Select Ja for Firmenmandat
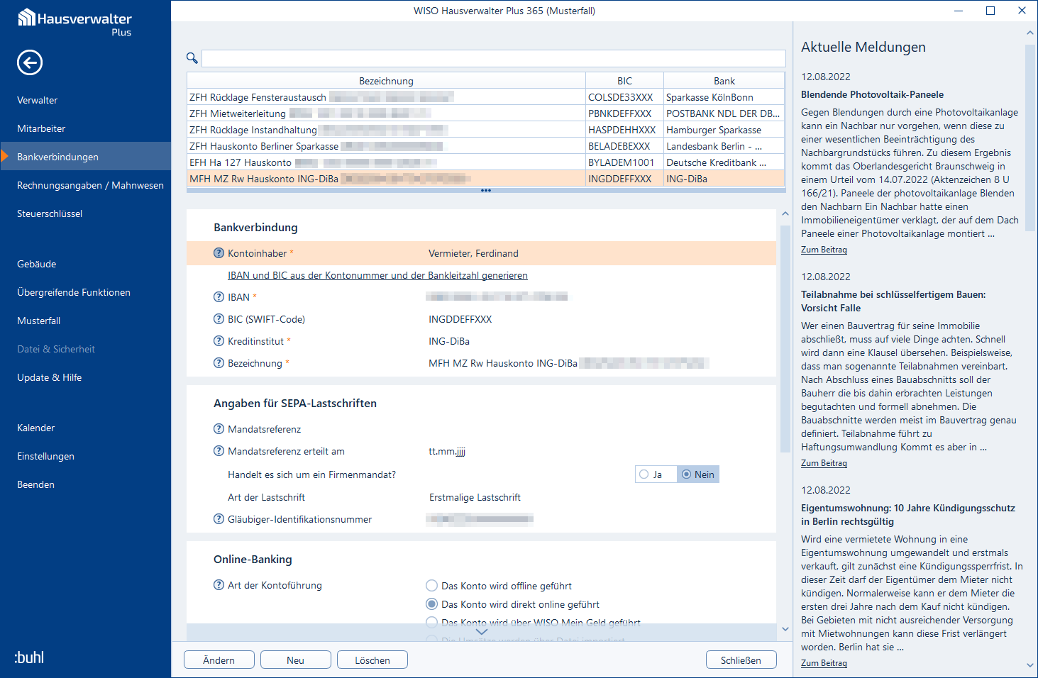The height and width of the screenshot is (678, 1038). click(656, 474)
